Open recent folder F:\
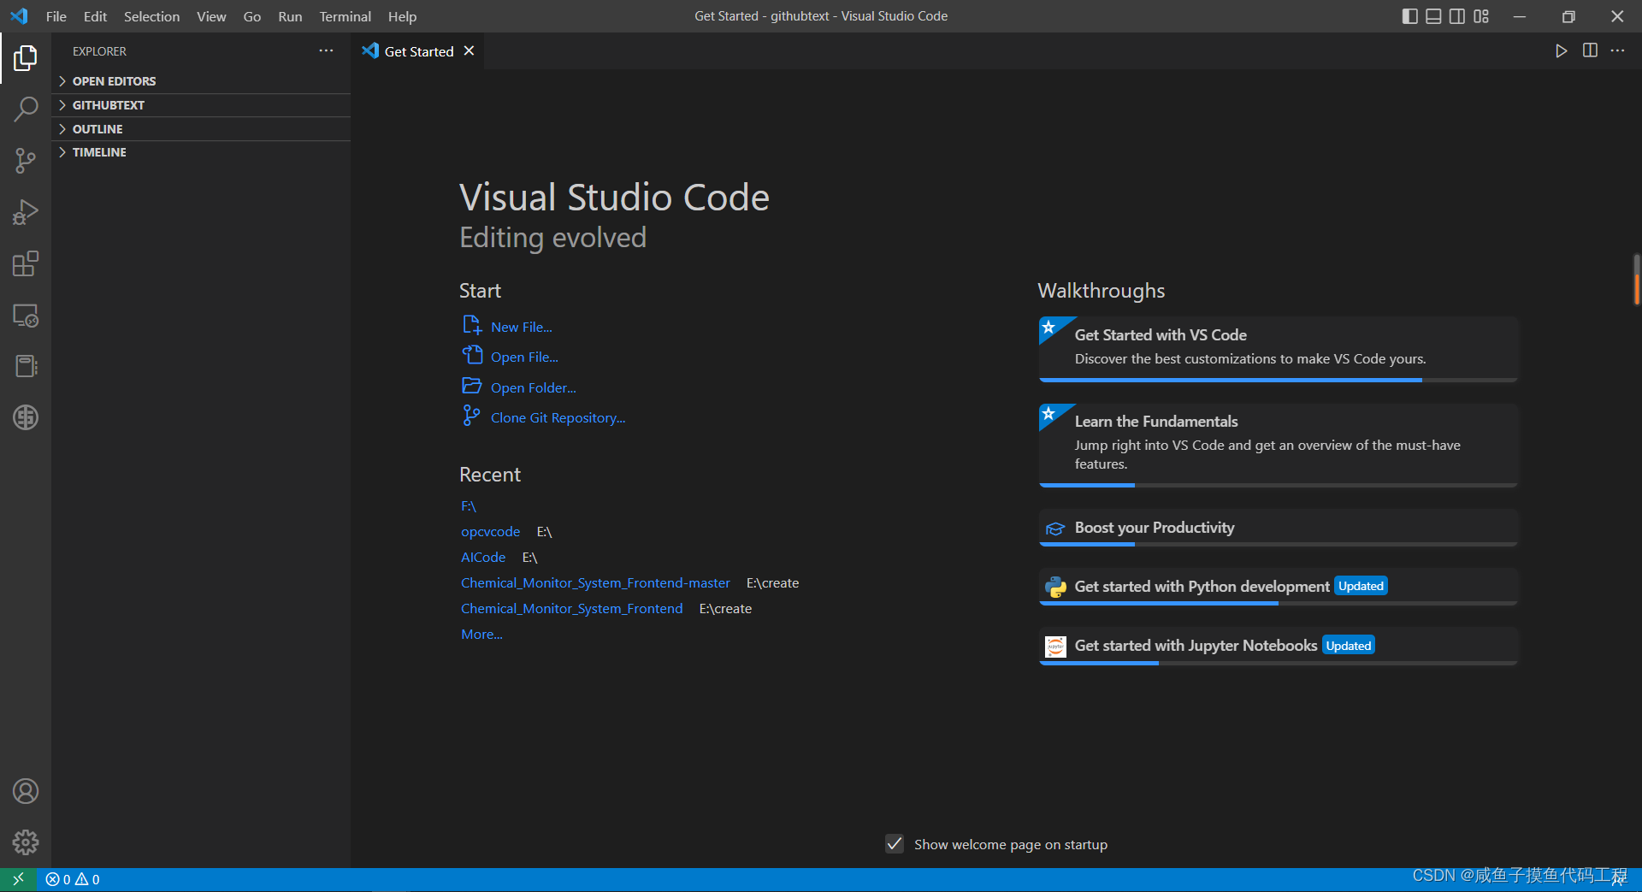 click(469, 506)
